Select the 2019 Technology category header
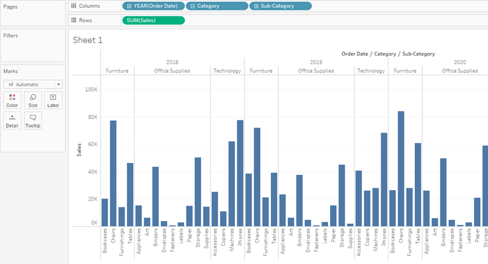Image resolution: width=488 pixels, height=264 pixels. 371,71
